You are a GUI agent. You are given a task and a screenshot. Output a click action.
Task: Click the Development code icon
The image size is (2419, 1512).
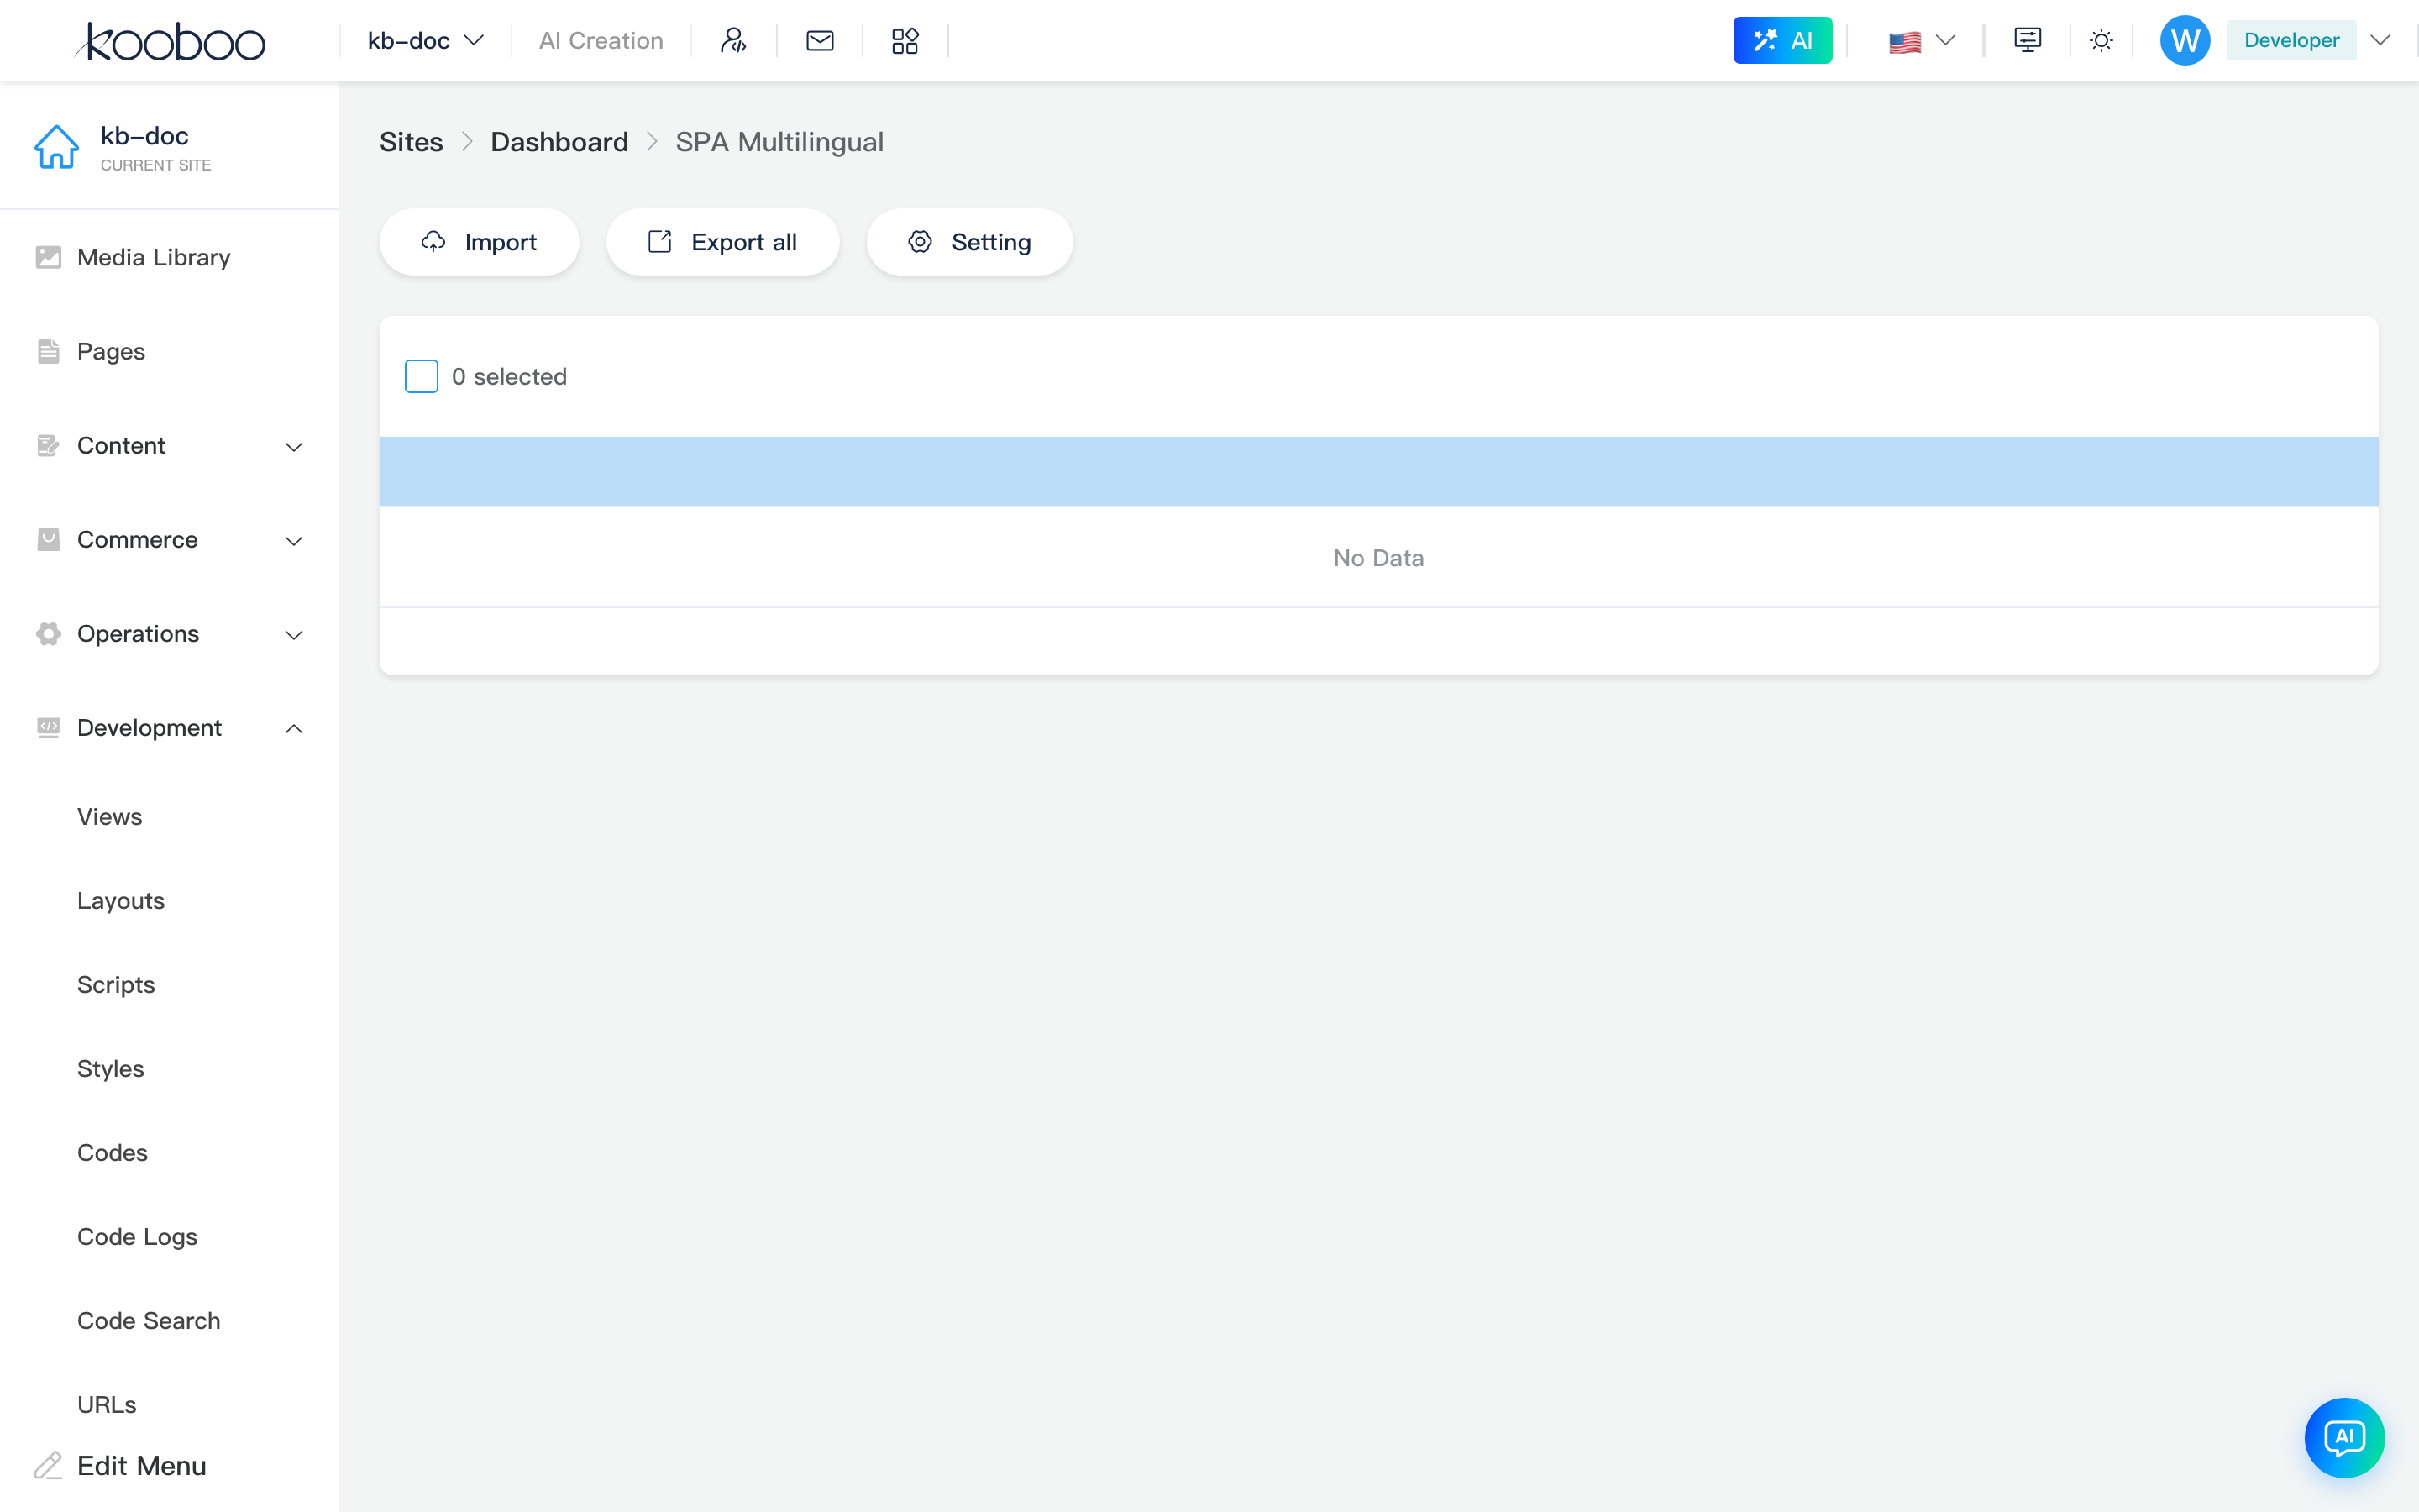coord(48,728)
